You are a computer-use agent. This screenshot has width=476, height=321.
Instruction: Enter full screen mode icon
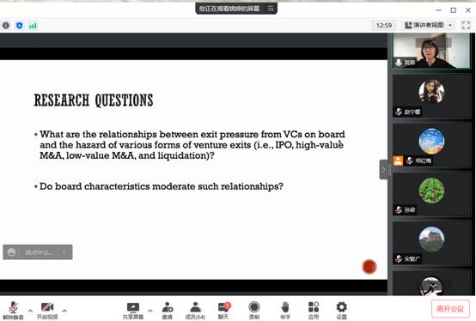466,25
